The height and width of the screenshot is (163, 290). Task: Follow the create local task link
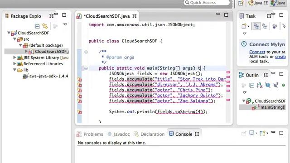pos(280,57)
